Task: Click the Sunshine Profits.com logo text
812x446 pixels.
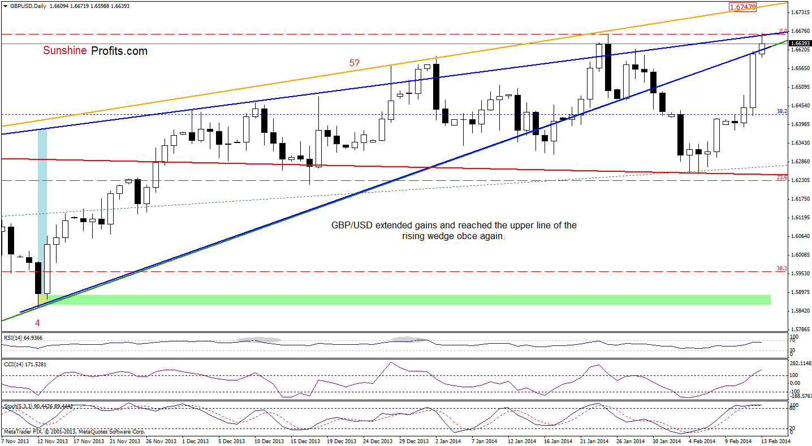Action: (95, 51)
